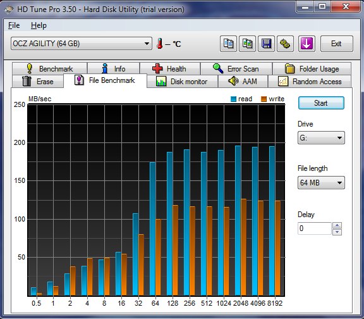Open the File menu
Image resolution: width=364 pixels, height=319 pixels.
(14, 25)
